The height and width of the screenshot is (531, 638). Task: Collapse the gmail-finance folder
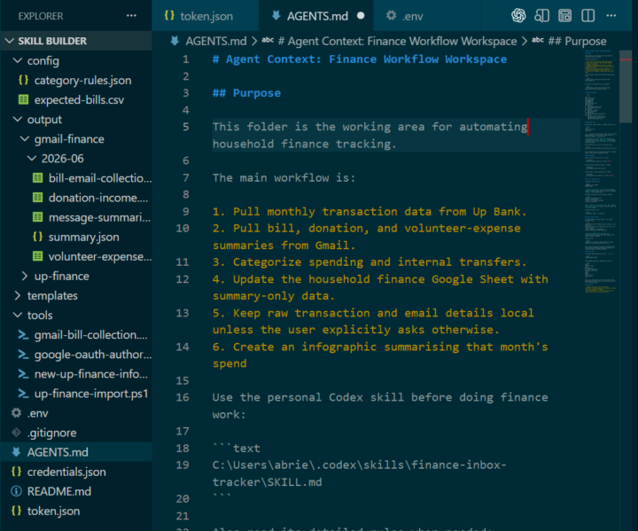tap(25, 139)
